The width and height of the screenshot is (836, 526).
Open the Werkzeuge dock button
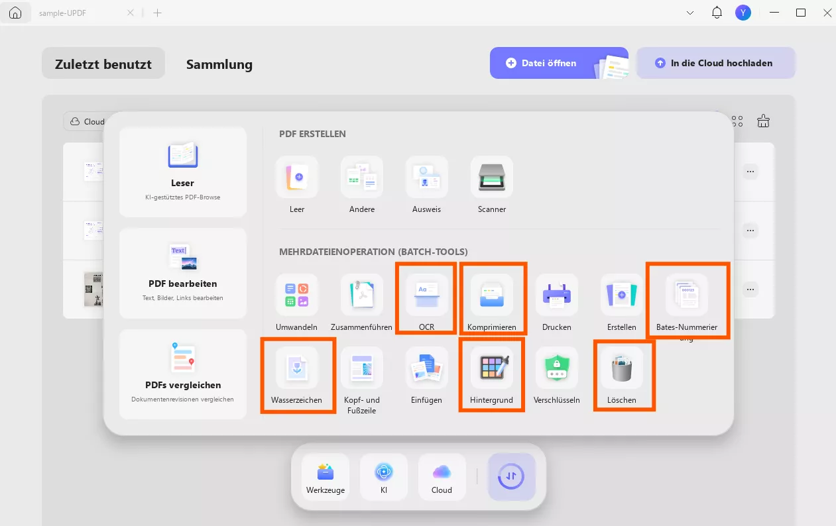pyautogui.click(x=326, y=477)
